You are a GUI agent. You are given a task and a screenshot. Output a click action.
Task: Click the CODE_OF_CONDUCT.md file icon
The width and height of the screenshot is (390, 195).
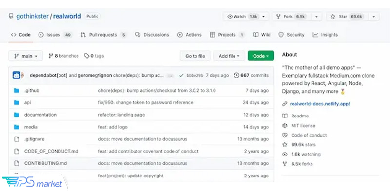(x=17, y=151)
